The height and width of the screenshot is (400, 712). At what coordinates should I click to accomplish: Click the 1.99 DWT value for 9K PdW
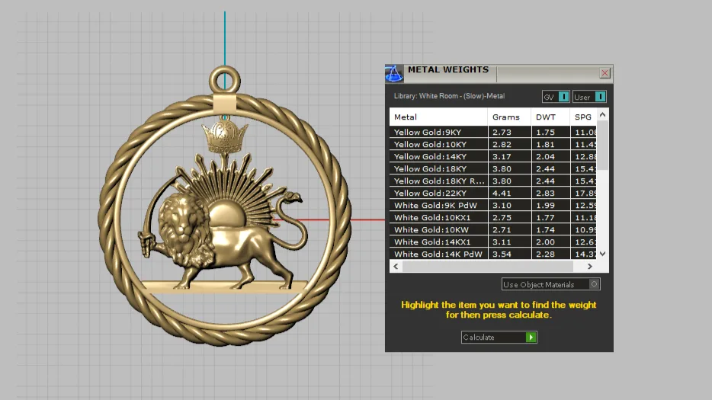coord(545,206)
